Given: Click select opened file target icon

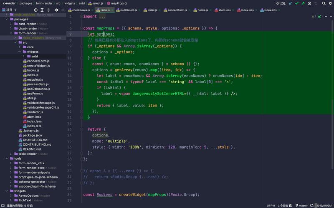Looking at the screenshot, I should point(36,10).
